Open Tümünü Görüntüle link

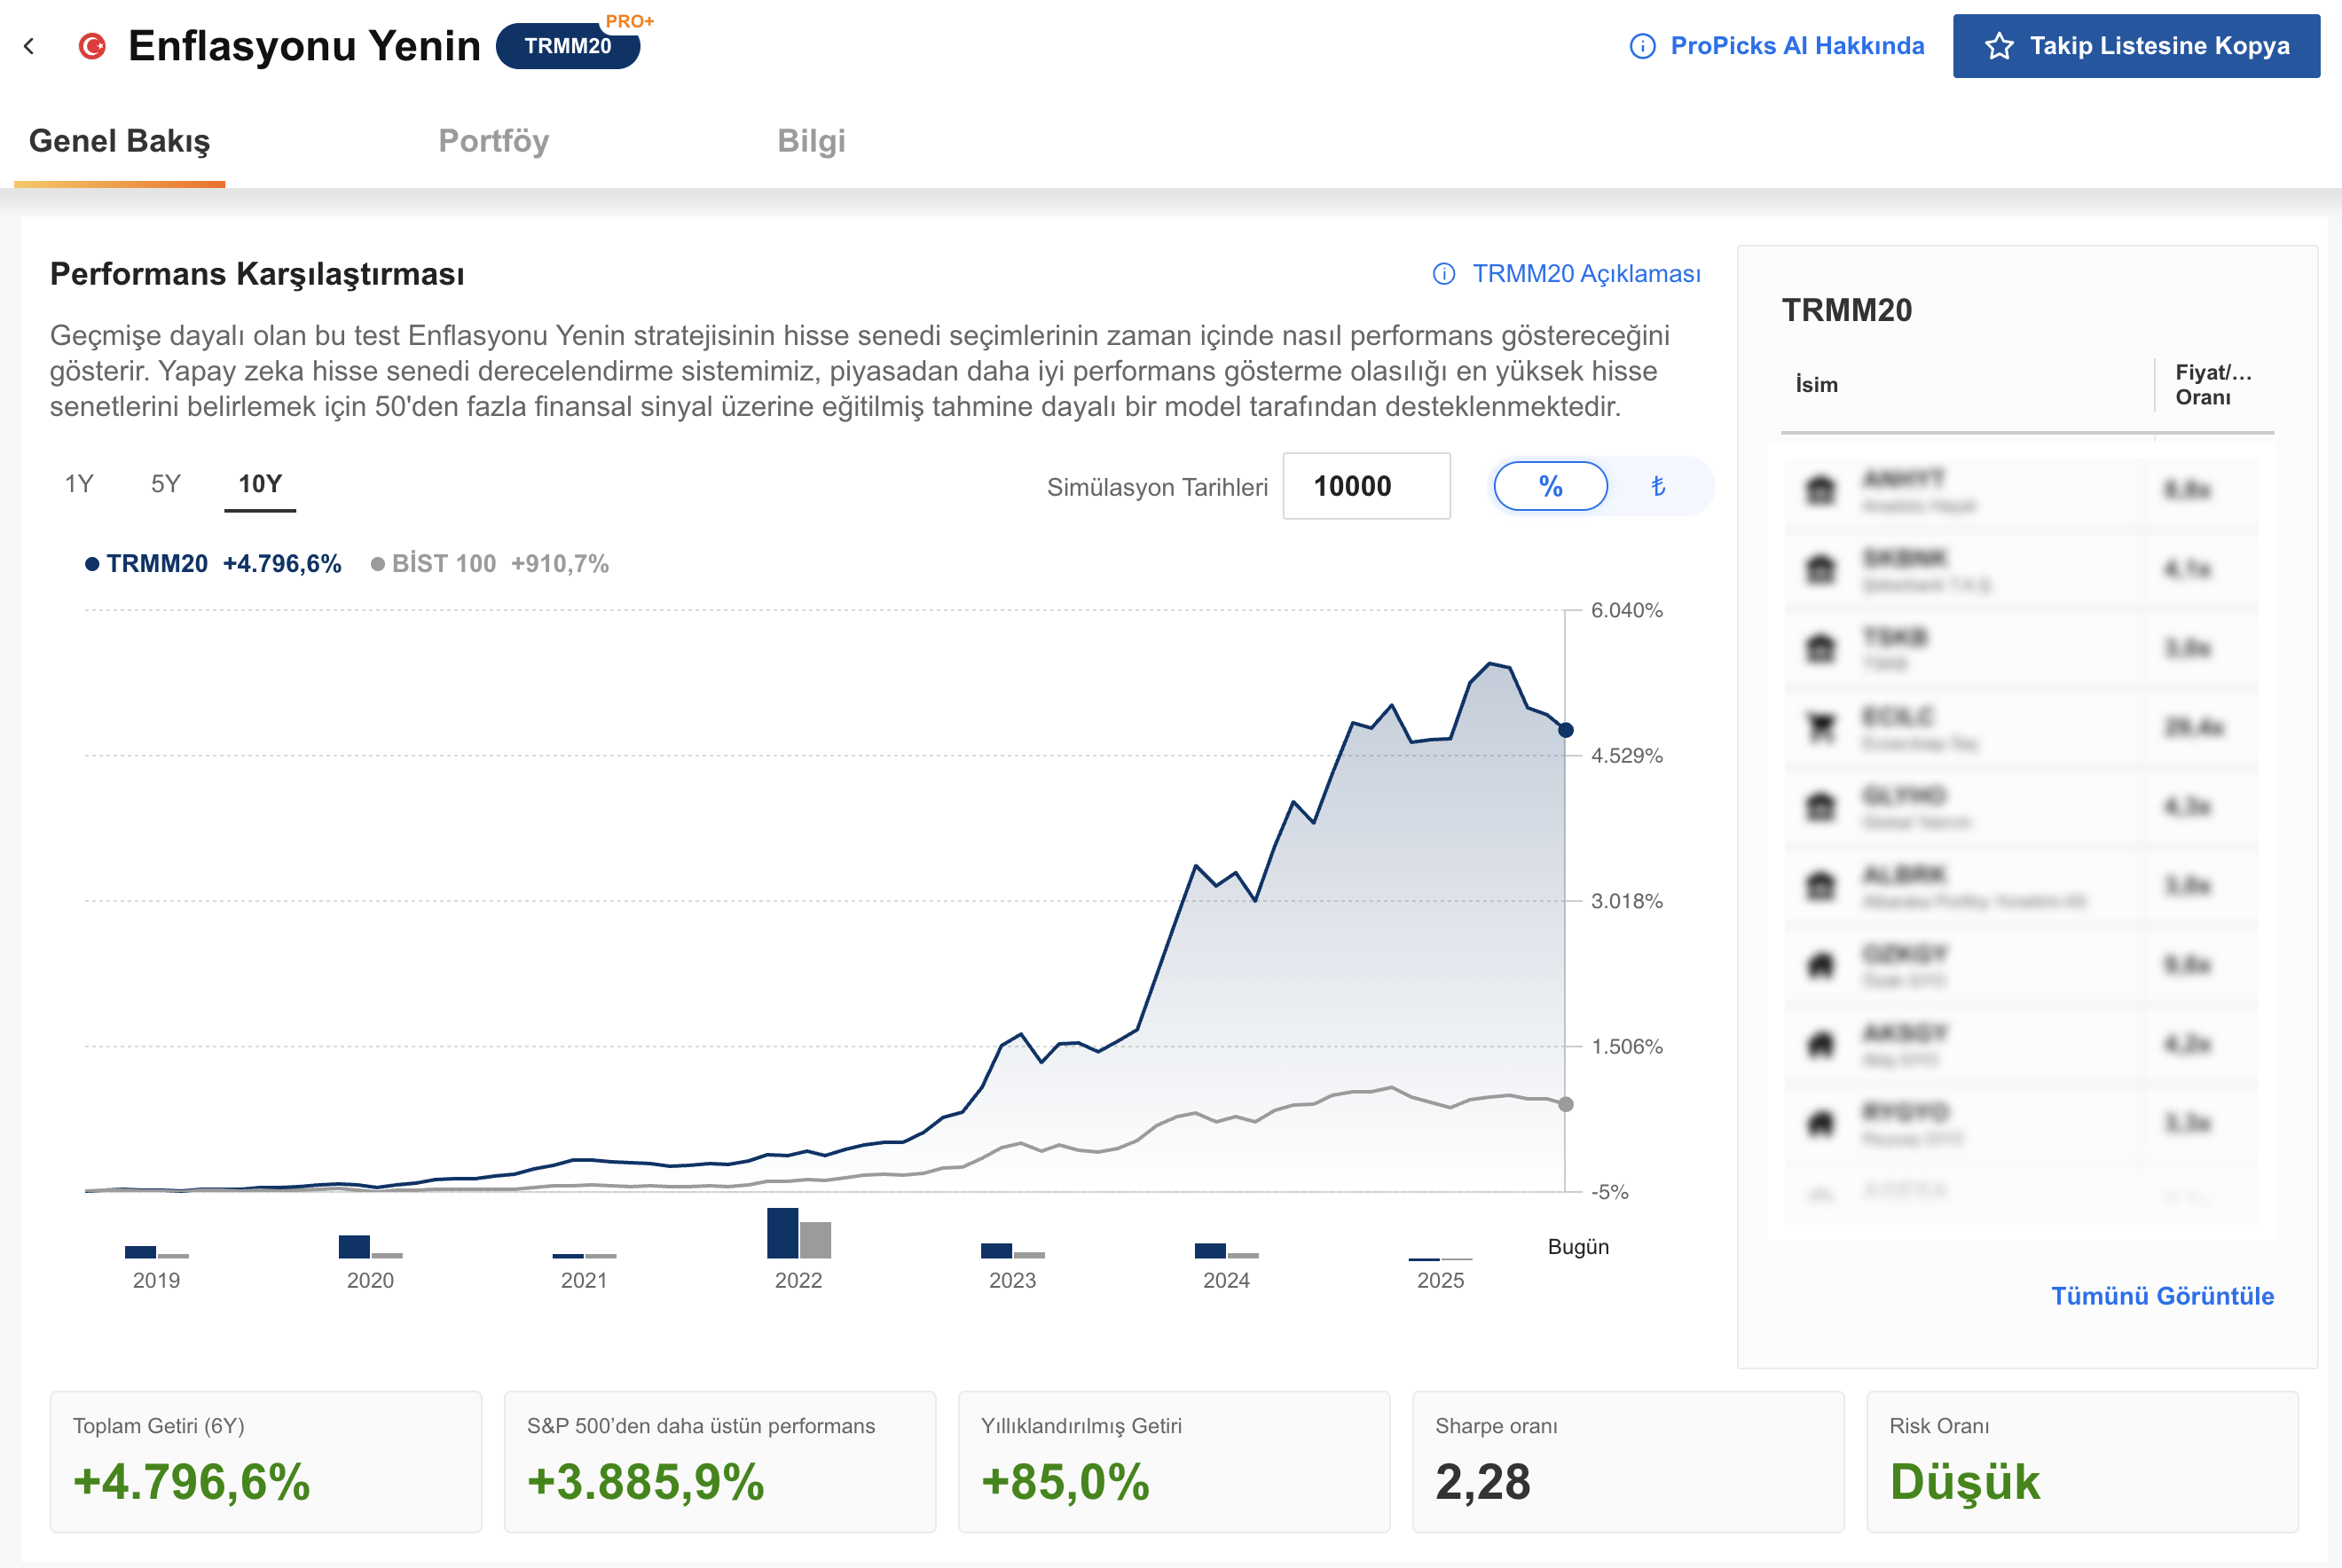coord(2162,1296)
